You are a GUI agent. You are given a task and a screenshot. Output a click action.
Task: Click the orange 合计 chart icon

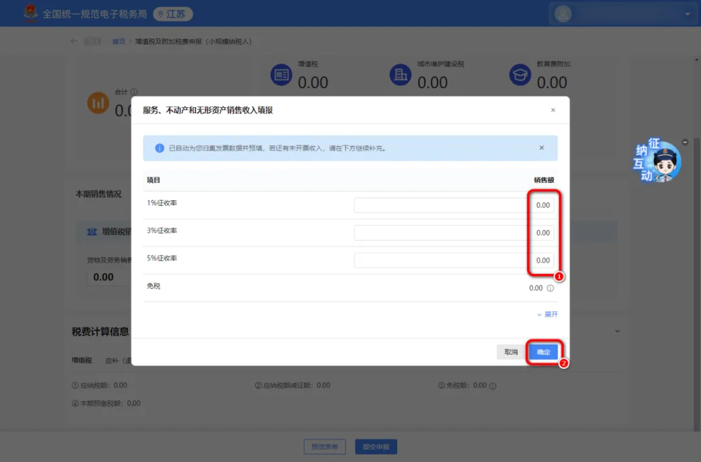coord(98,103)
